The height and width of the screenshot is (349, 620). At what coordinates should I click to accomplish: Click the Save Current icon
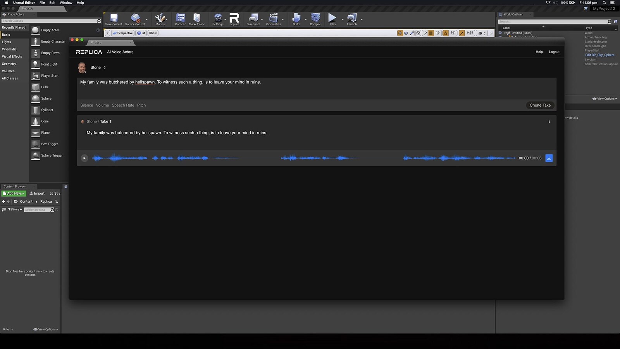pyautogui.click(x=114, y=19)
